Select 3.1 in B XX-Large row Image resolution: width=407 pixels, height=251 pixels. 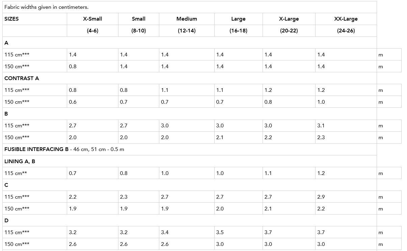click(321, 126)
